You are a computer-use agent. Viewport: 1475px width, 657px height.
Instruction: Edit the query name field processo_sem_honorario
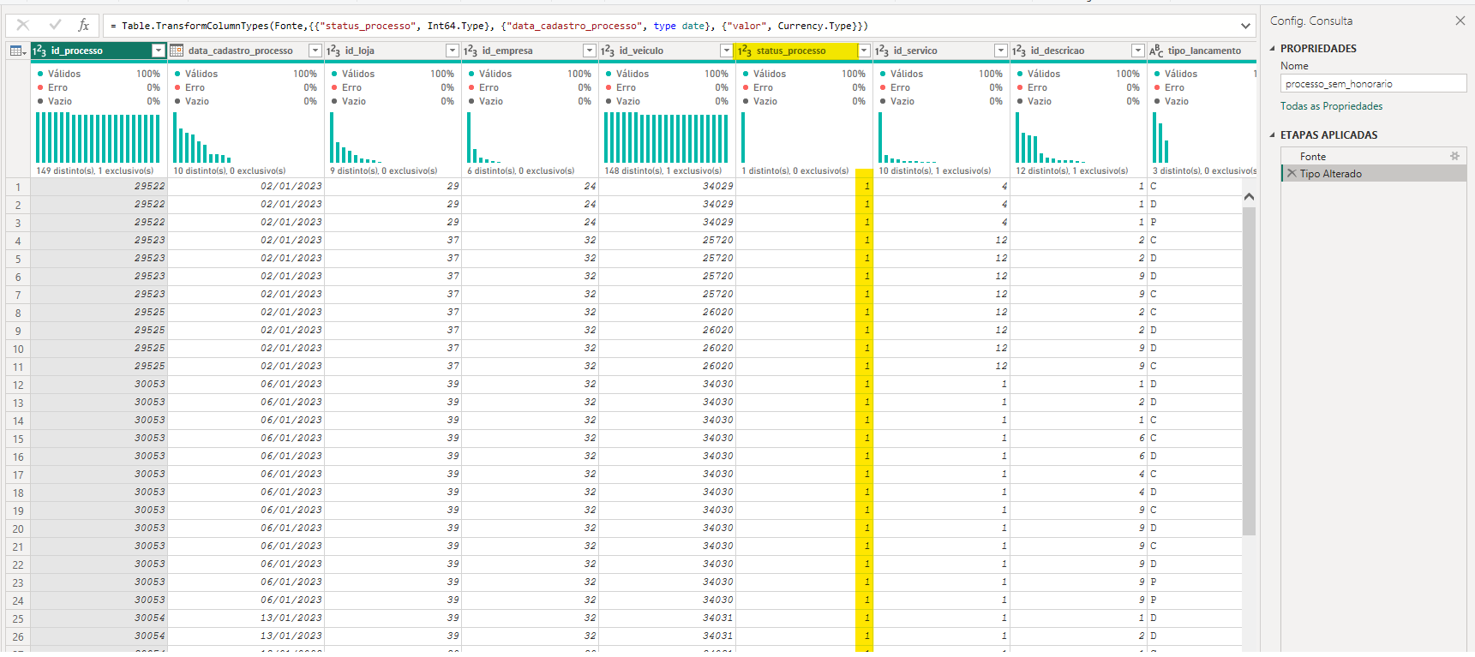[1373, 84]
